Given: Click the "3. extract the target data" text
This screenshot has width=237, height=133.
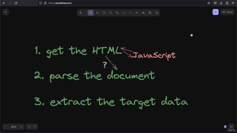Looking at the screenshot, I should coord(111,102).
